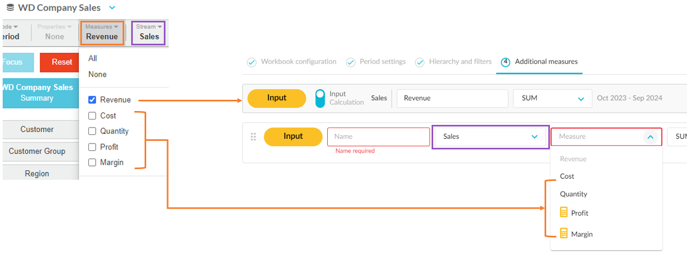Viewport: 687px width, 254px height.
Task: Click the calculator icon next to Margin
Action: 563,234
